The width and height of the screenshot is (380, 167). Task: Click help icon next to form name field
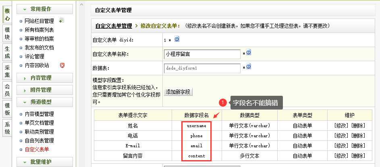[x=249, y=52]
